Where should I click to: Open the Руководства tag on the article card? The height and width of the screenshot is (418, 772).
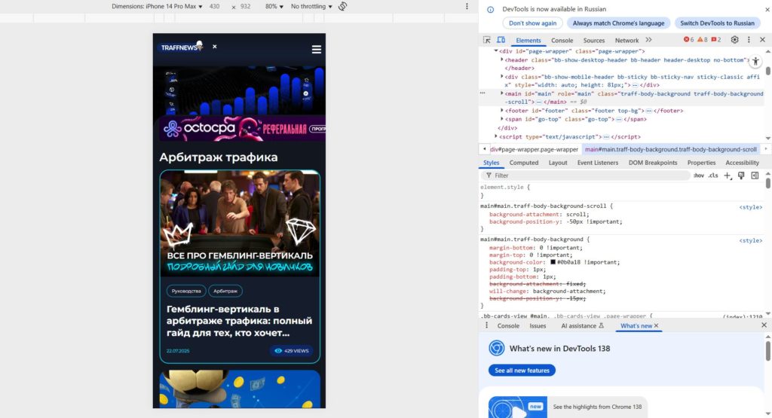click(186, 291)
